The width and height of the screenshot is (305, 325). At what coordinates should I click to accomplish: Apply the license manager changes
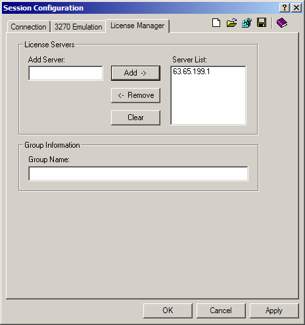pos(274,311)
